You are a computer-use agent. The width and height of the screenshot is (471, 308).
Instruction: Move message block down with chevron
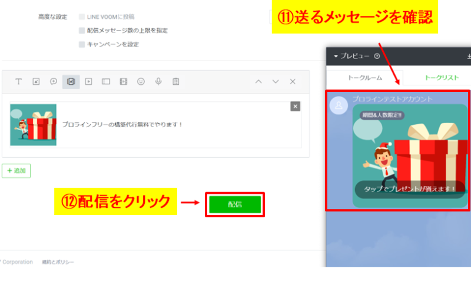276,81
